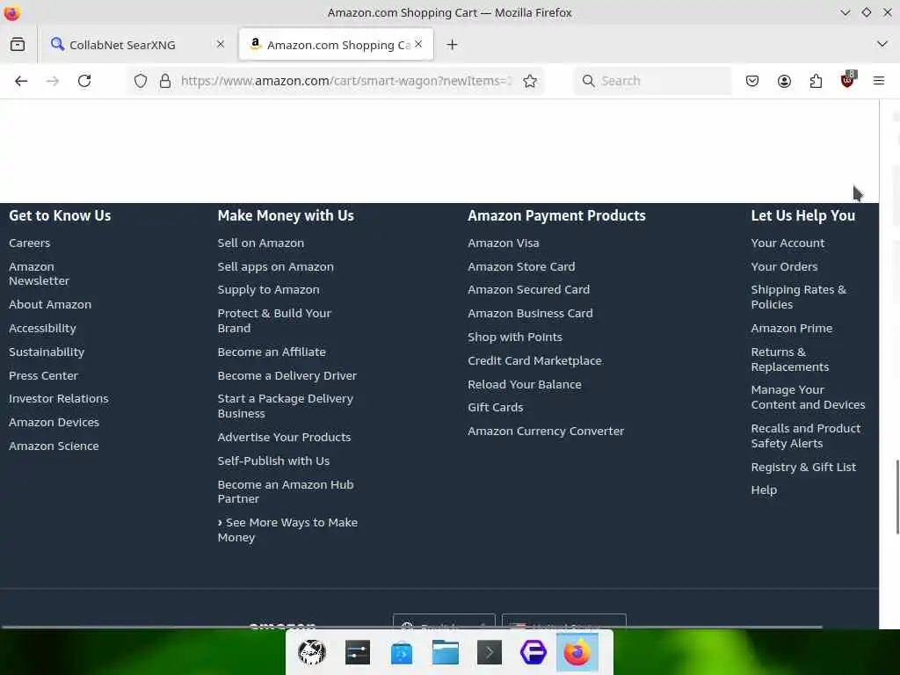Open the Amazon Science link
Viewport: 900px width, 675px height.
pos(54,446)
